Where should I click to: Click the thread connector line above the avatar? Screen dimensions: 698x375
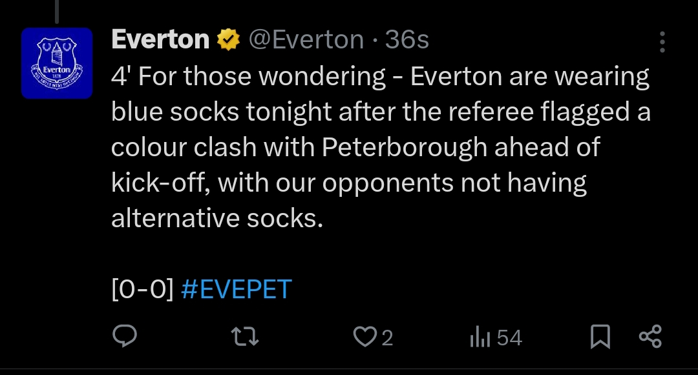(x=57, y=11)
